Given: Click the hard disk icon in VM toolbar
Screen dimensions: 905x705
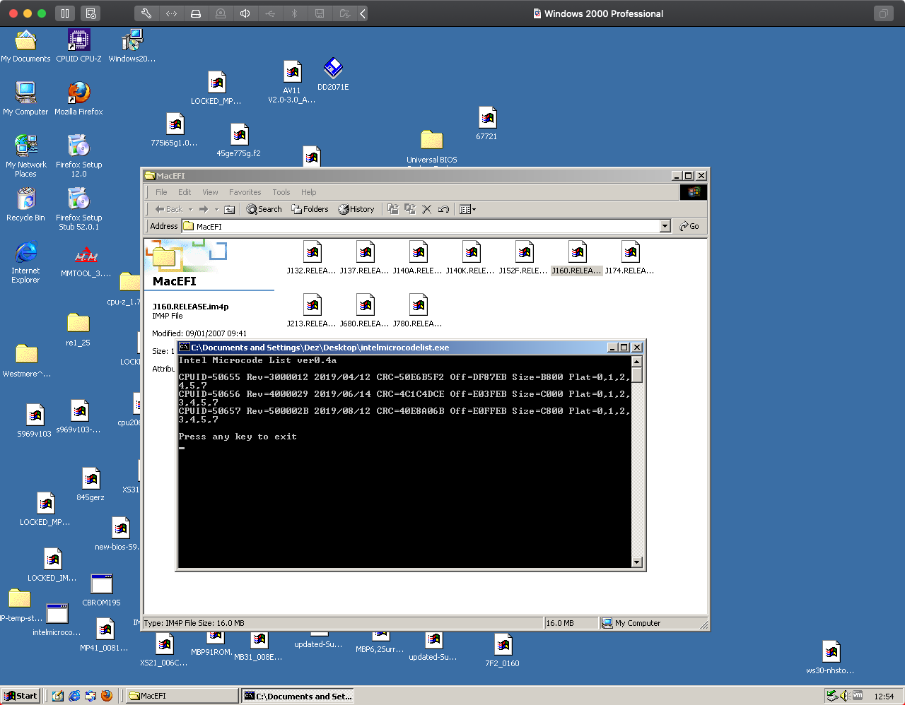Looking at the screenshot, I should 196,13.
